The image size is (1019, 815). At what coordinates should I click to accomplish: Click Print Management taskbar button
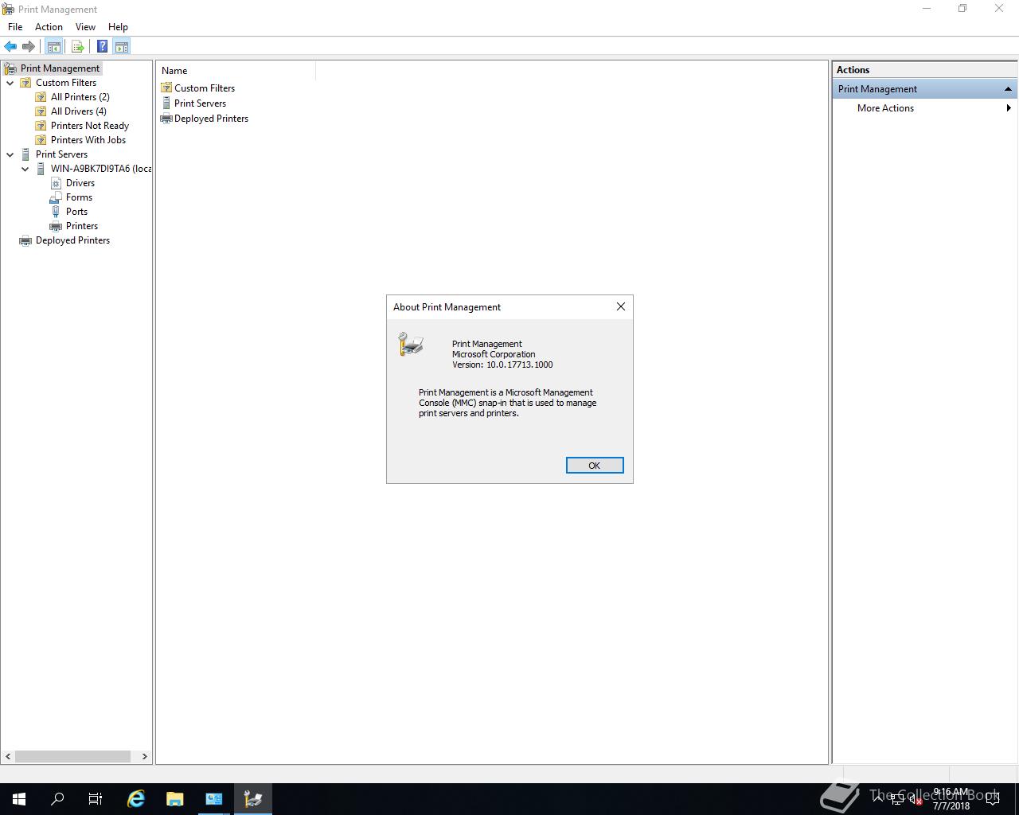click(253, 799)
